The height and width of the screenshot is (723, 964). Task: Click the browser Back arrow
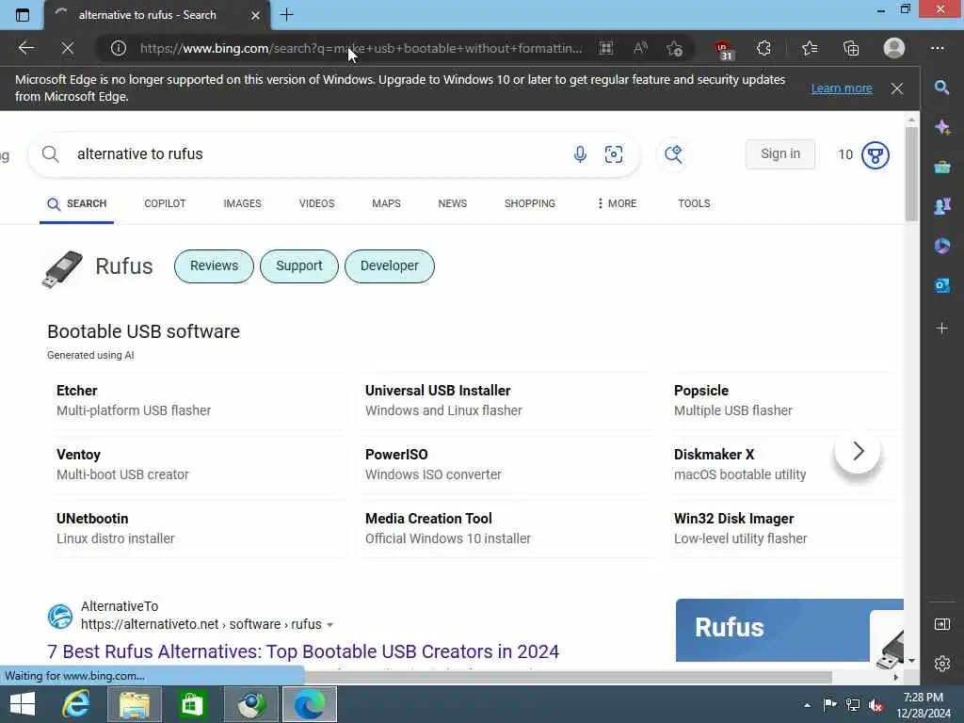point(25,48)
